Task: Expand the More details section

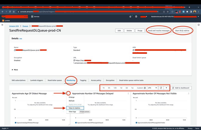Action: coord(15,70)
